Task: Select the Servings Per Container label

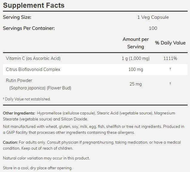Action: 29,28
